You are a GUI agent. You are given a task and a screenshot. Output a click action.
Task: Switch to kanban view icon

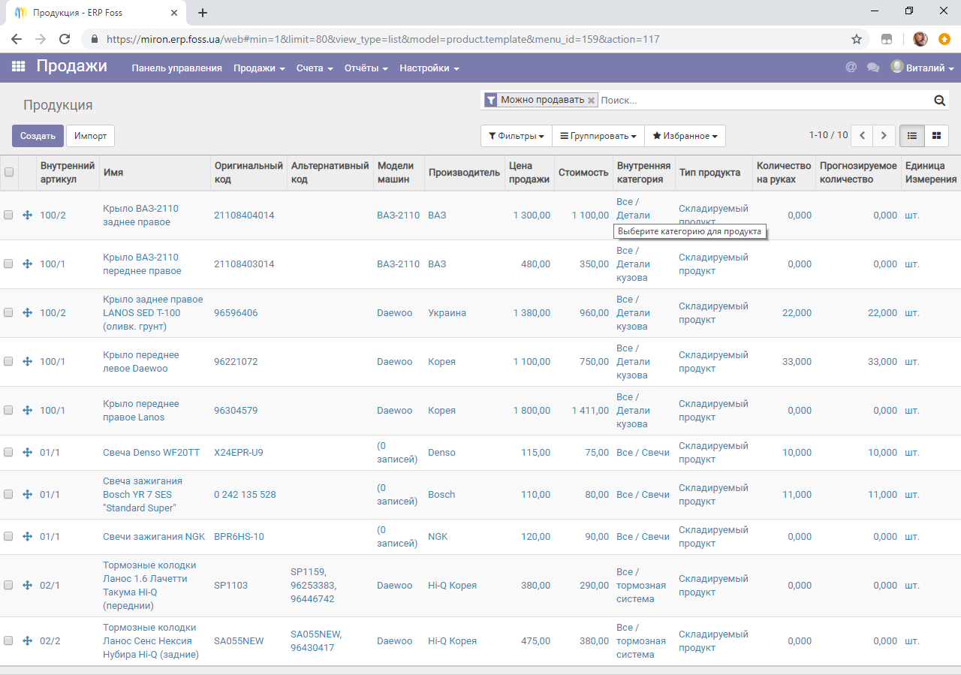pyautogui.click(x=936, y=136)
